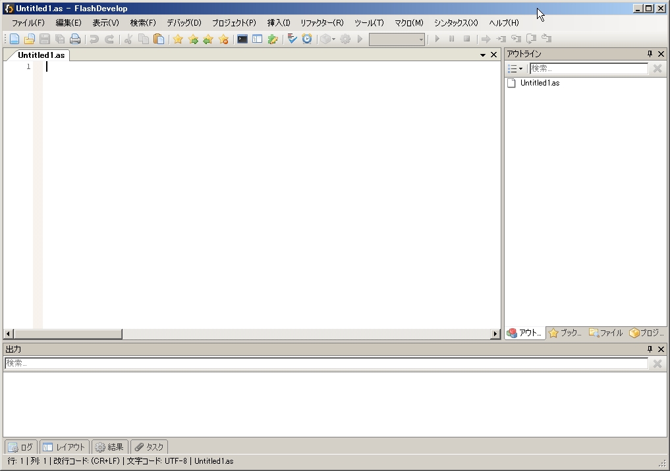The width and height of the screenshot is (670, 471).
Task: Click the debug Stop icon
Action: 467,39
